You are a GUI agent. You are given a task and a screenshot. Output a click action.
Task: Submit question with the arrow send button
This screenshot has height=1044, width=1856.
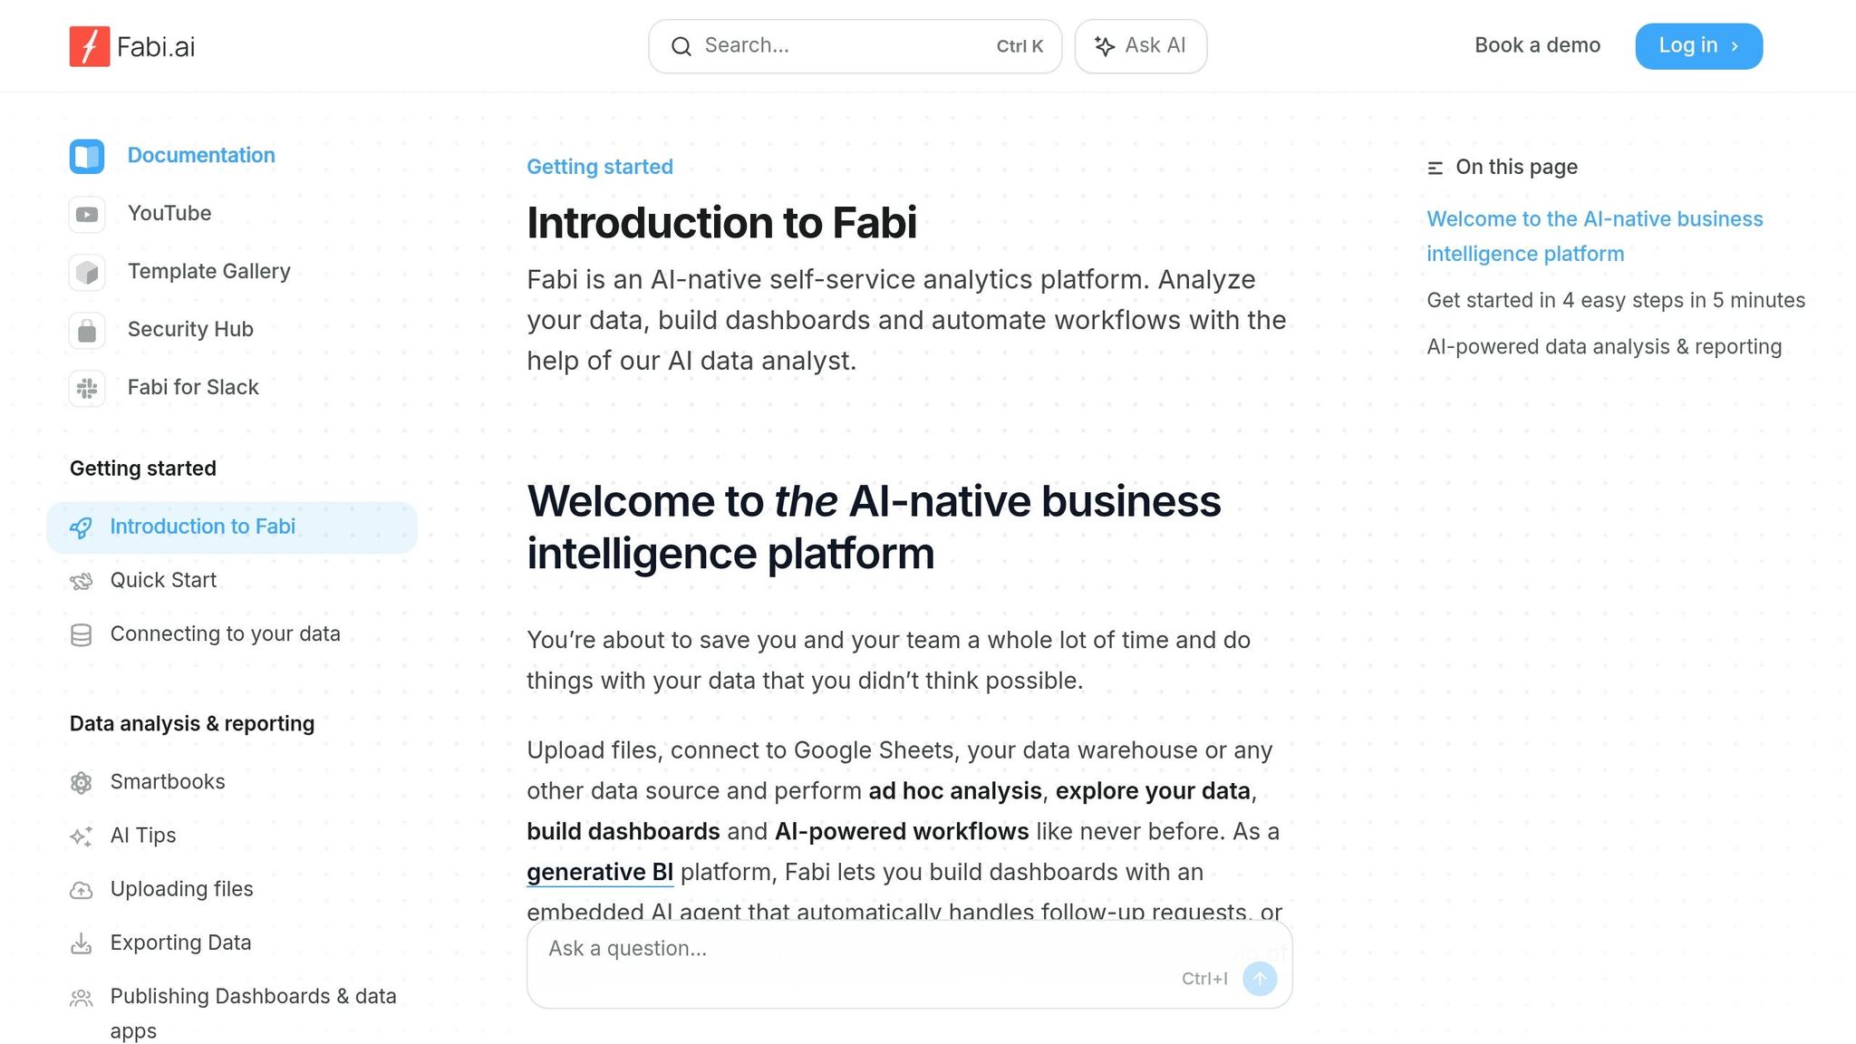pos(1260,979)
